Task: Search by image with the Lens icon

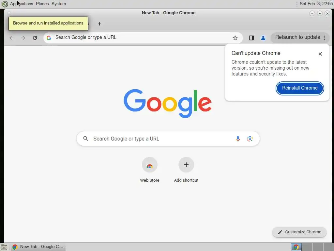Action: click(250, 139)
